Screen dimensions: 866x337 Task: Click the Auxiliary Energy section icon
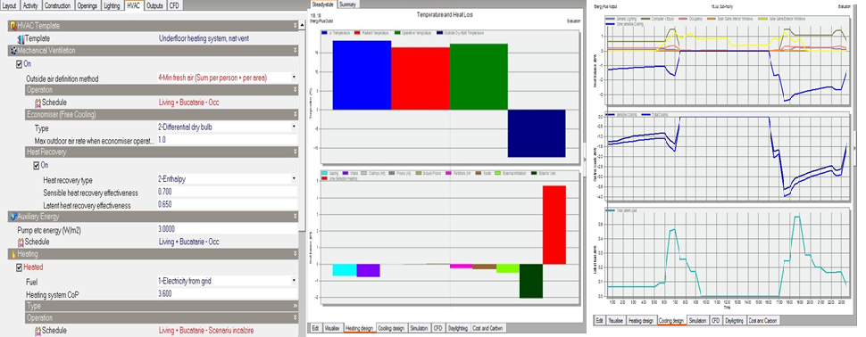[13, 217]
